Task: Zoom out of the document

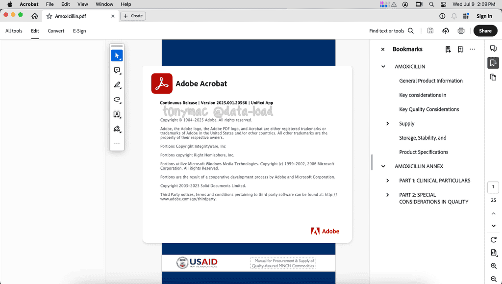Action: click(493, 279)
